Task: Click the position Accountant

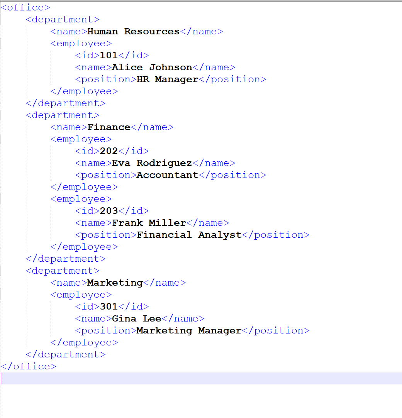Action: tap(167, 175)
